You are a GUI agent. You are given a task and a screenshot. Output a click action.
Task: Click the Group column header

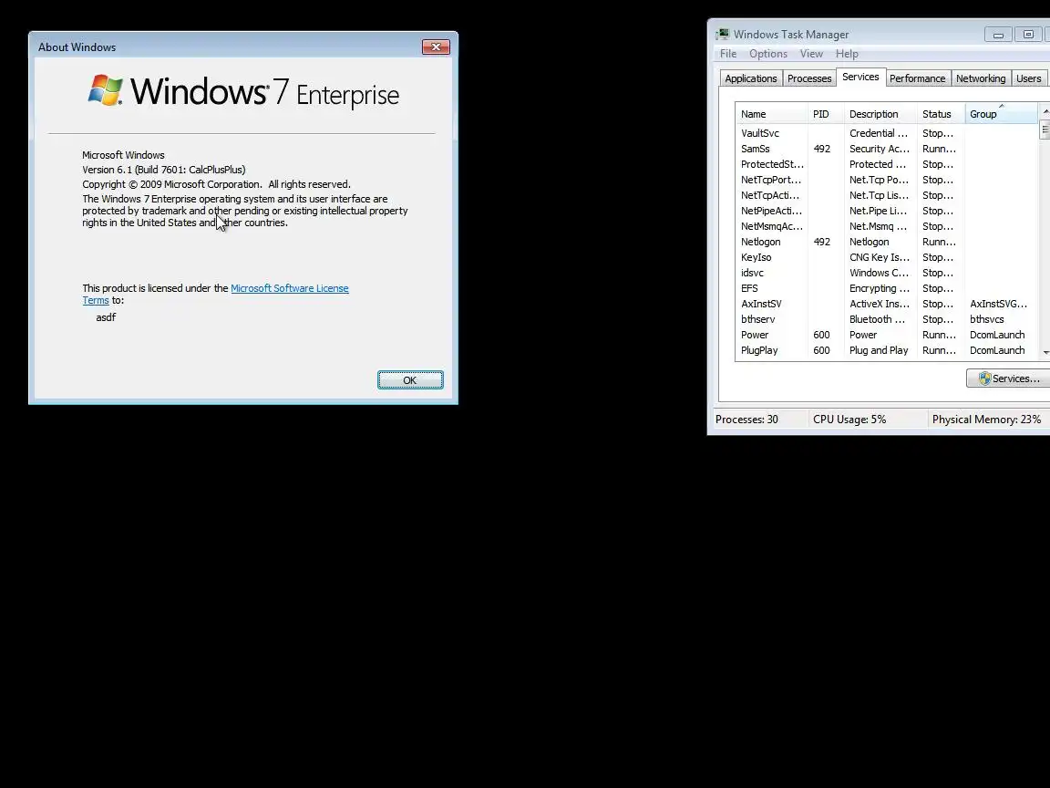coord(1001,114)
